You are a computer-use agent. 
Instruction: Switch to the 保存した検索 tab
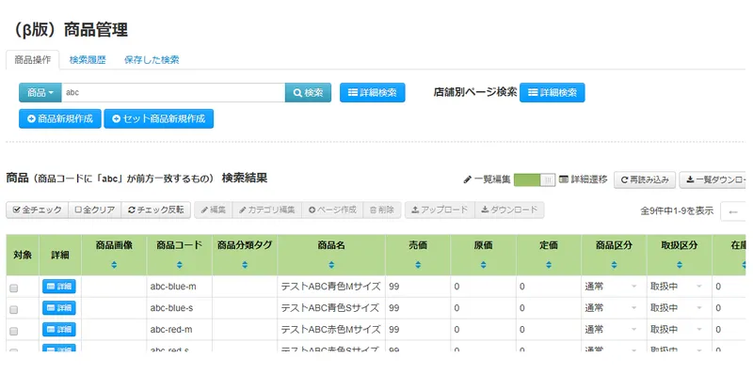pos(152,60)
